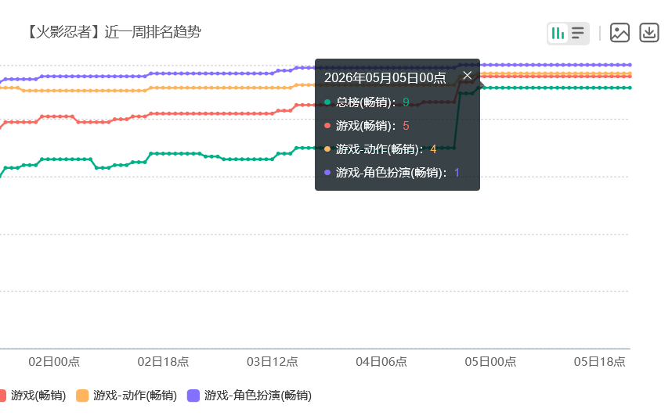The image size is (672, 419).
Task: Click tooltip row 游戏-动作(畅销): 4
Action: [381, 149]
